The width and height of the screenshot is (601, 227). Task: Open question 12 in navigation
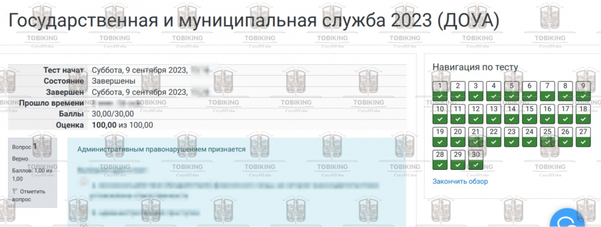click(x=475, y=114)
